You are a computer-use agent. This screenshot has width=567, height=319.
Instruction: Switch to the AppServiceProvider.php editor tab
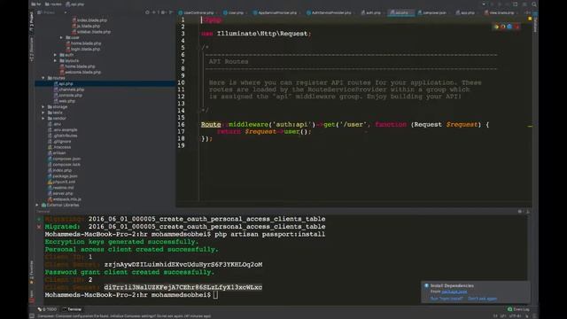[x=277, y=12]
